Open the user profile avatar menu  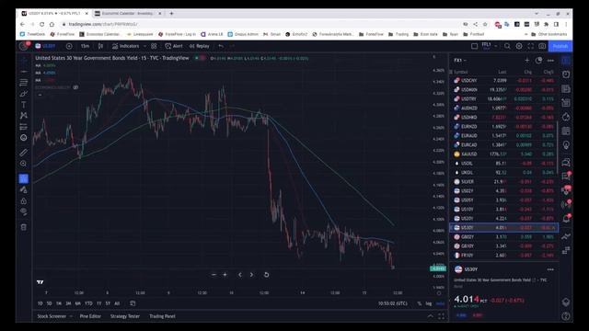point(24,46)
